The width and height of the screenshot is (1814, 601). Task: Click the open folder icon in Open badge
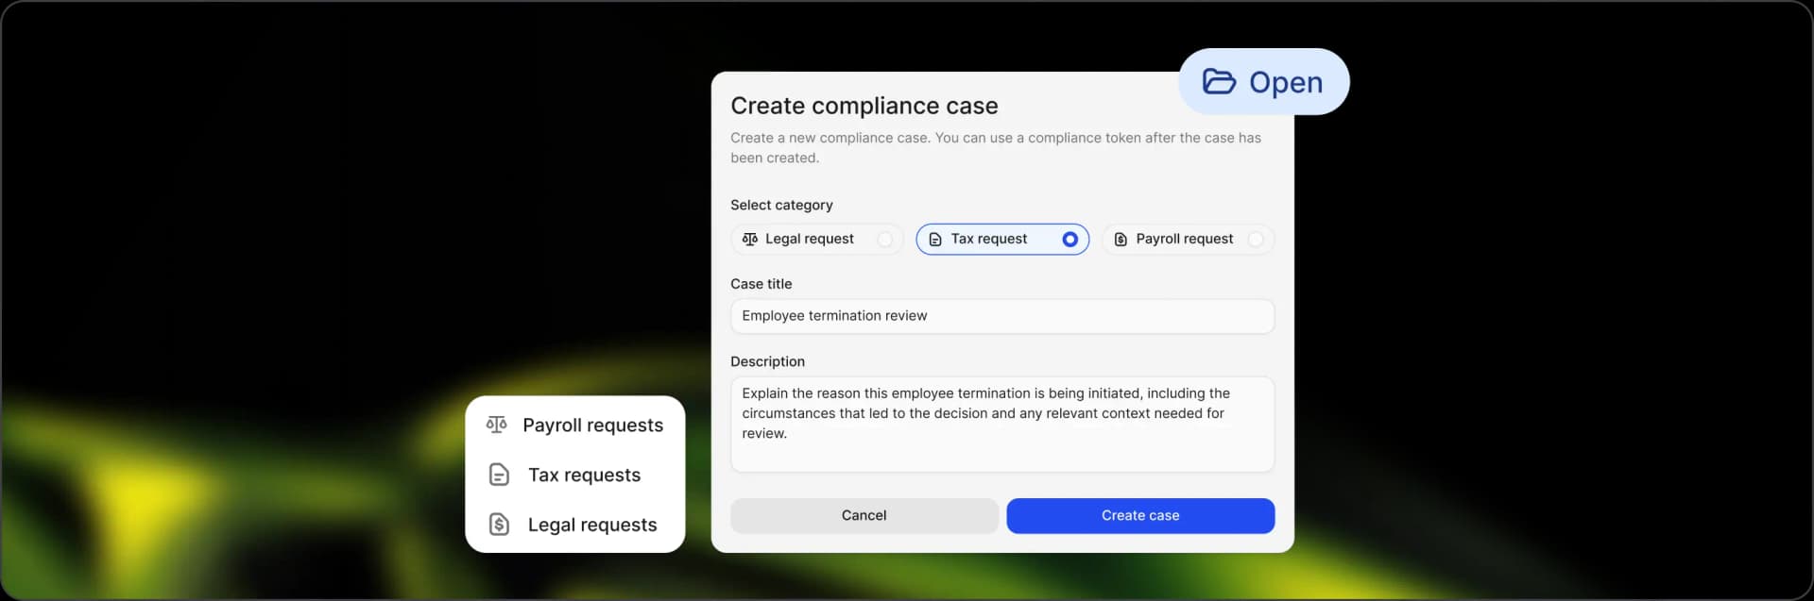pyautogui.click(x=1219, y=82)
